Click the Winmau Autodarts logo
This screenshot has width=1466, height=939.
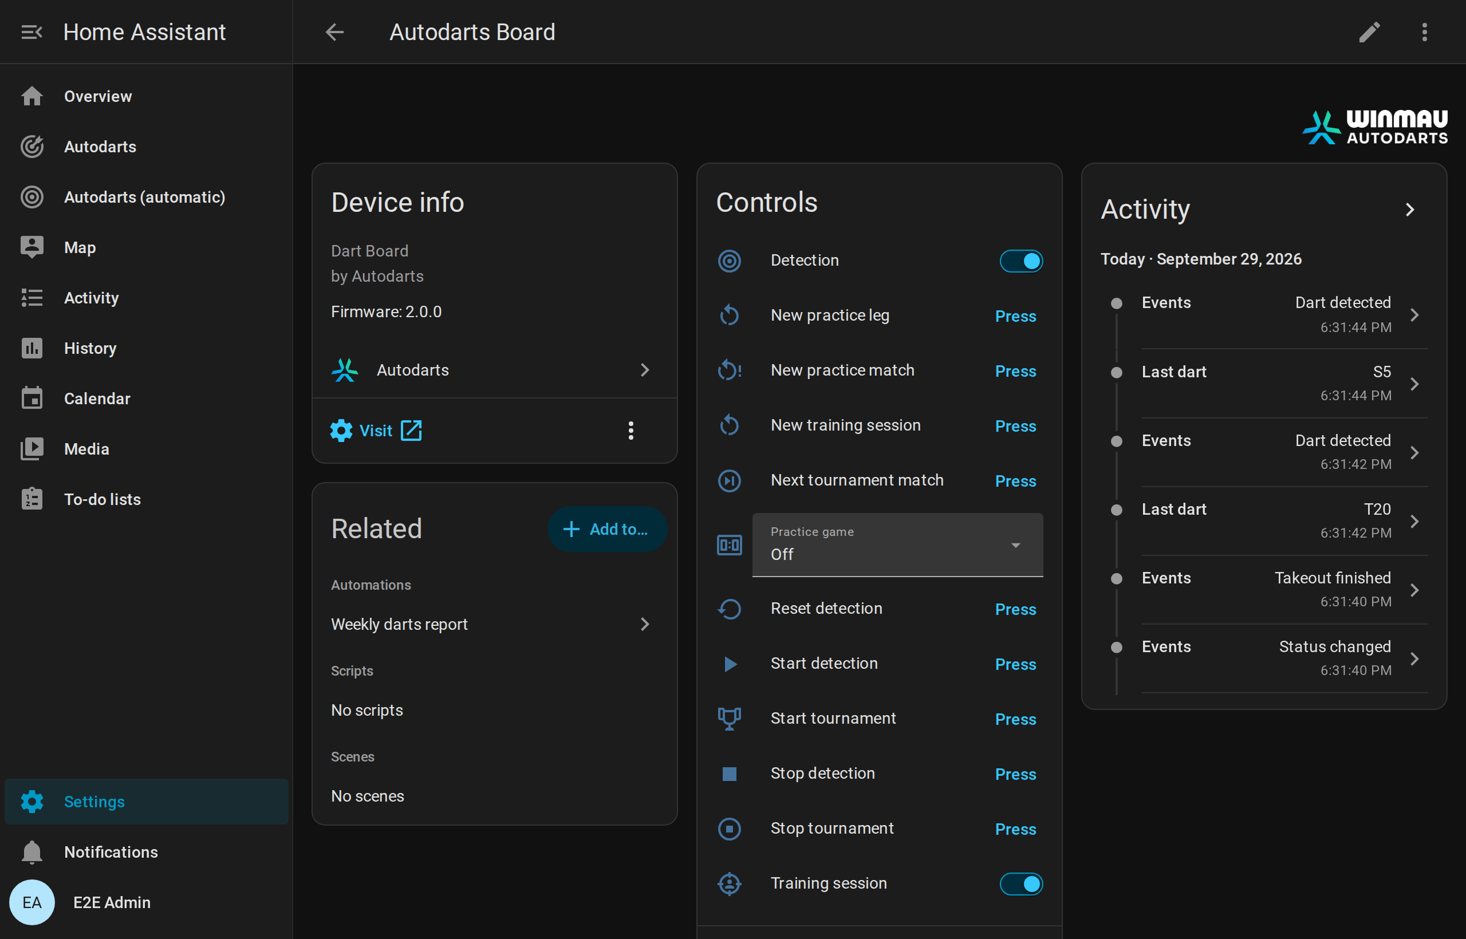[1374, 127]
